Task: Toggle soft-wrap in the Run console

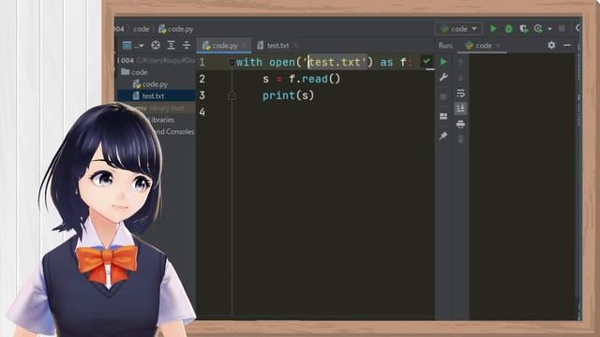Action: click(x=460, y=94)
